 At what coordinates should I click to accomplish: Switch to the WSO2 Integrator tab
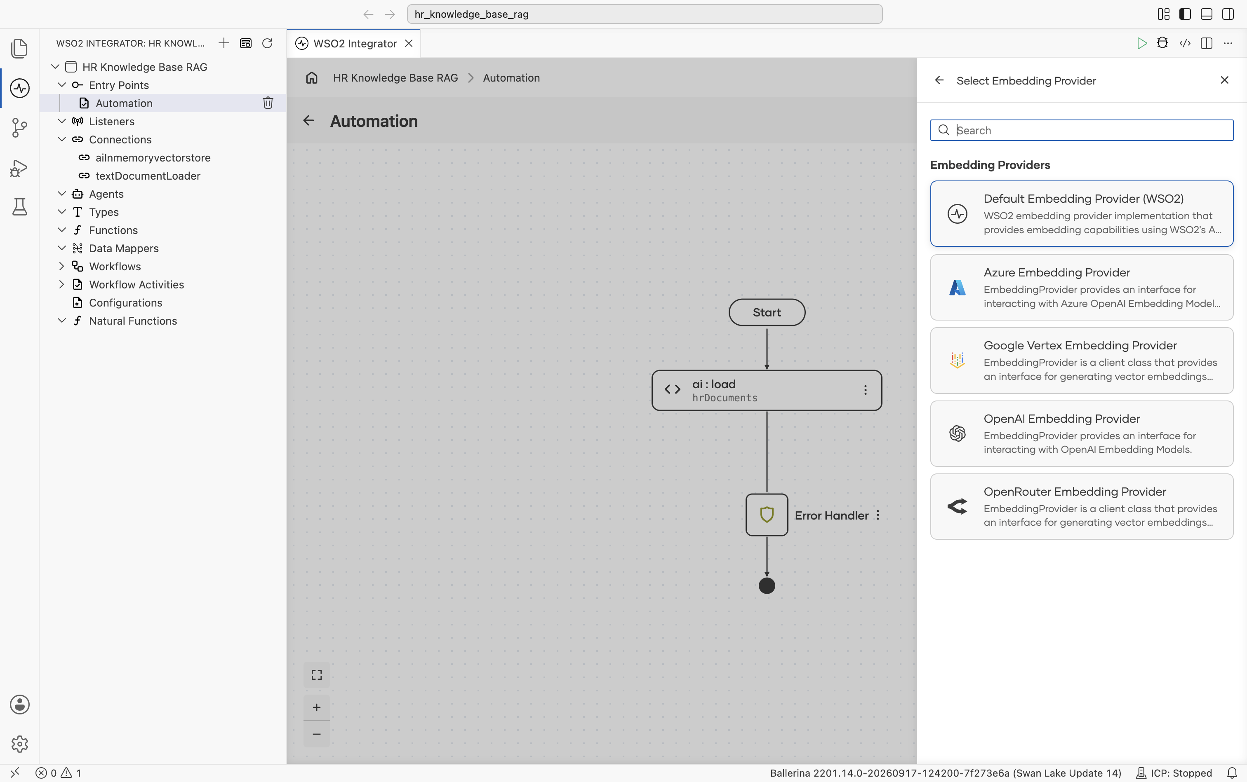tap(354, 43)
